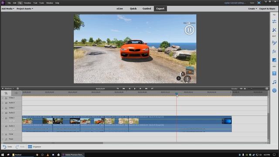Toggle Audio 1 track mute speaker icon

tap(6, 126)
